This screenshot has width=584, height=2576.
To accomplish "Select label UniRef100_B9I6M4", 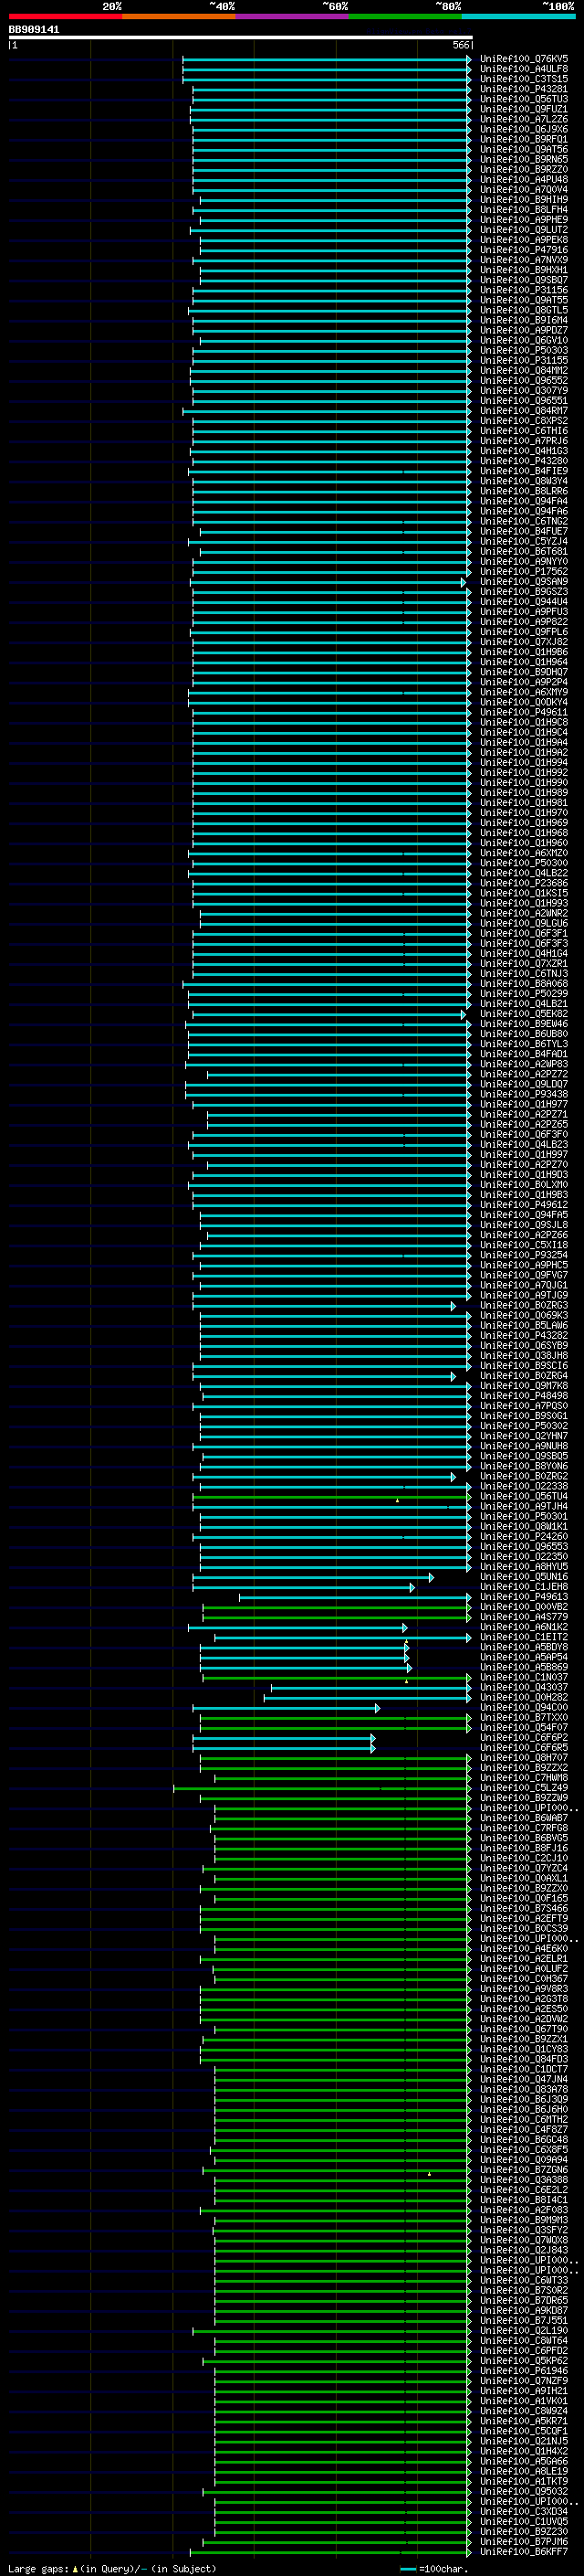I will [524, 320].
